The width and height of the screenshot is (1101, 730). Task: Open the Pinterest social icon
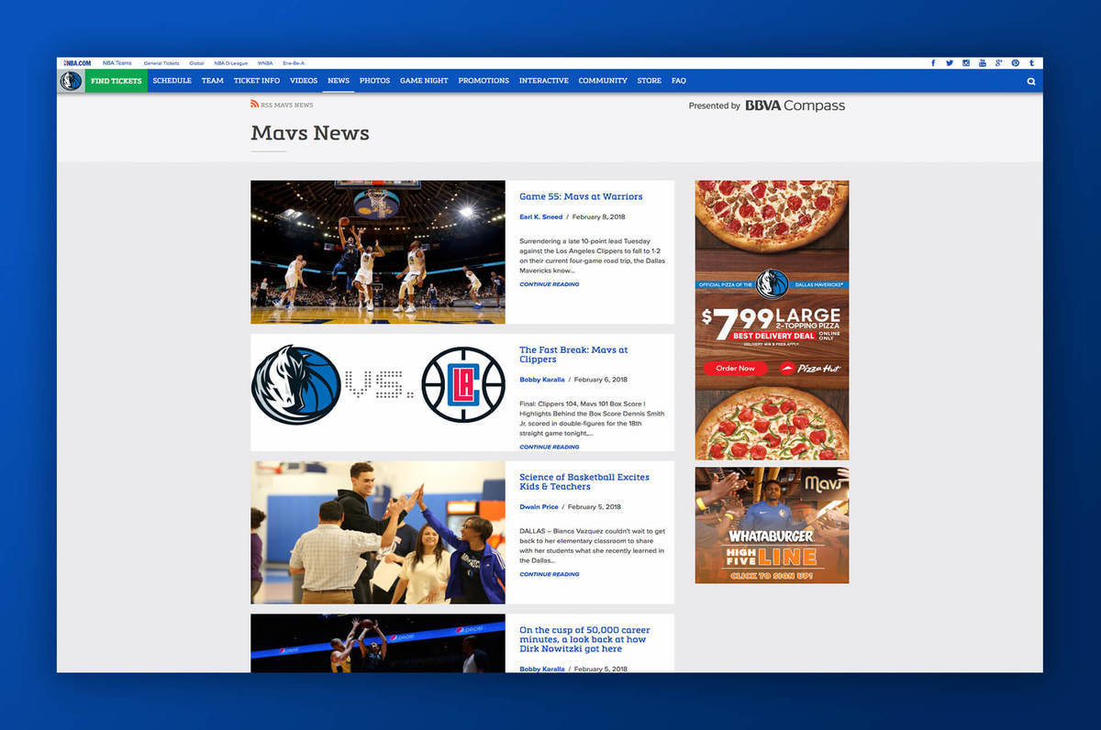pyautogui.click(x=1015, y=63)
